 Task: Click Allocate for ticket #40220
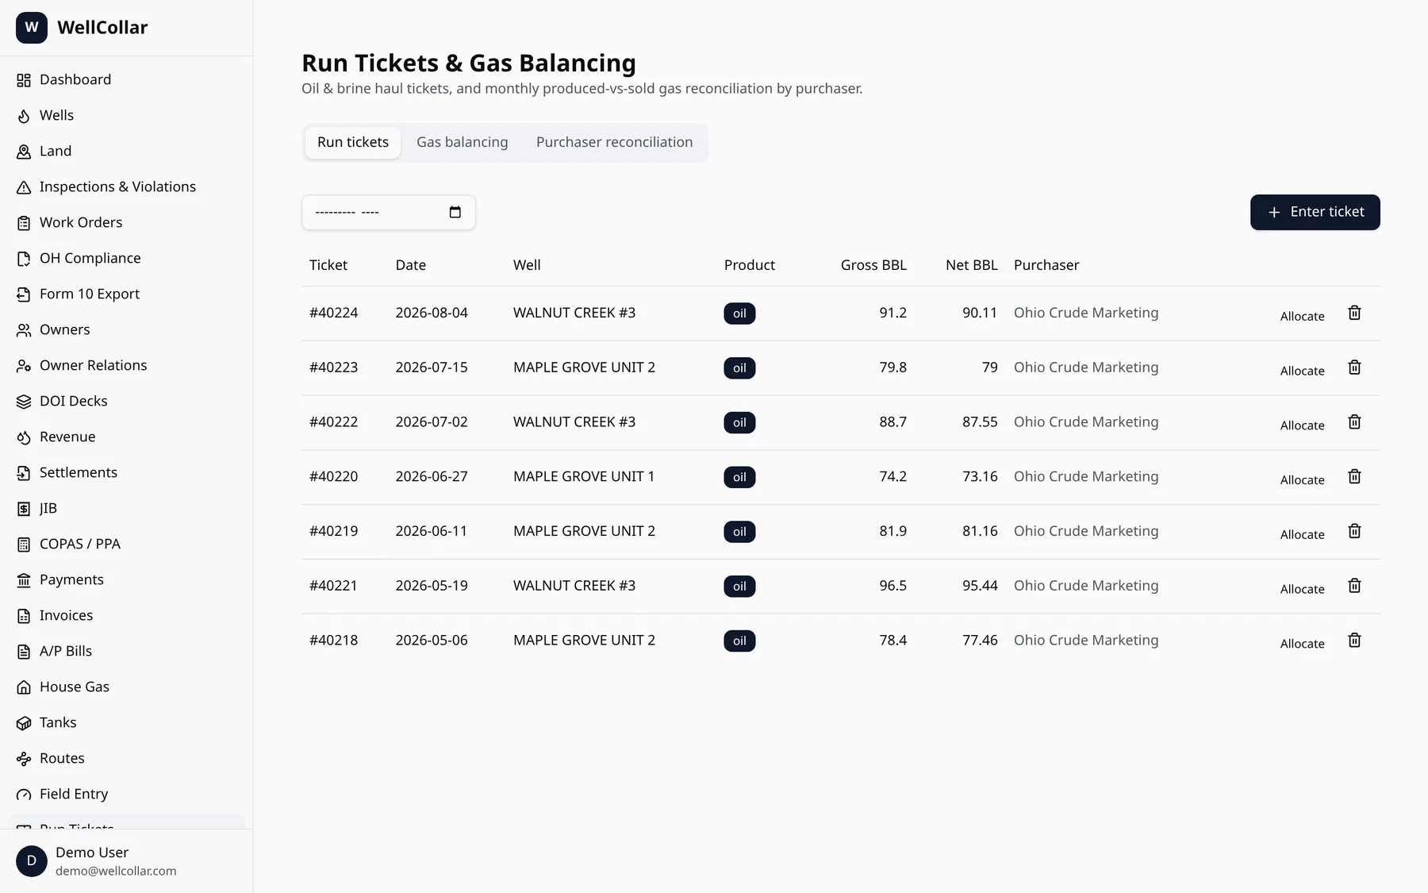(1302, 479)
